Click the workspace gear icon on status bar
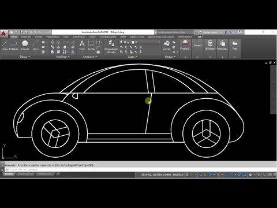Viewport: 277px width, 208px height. 250,174
